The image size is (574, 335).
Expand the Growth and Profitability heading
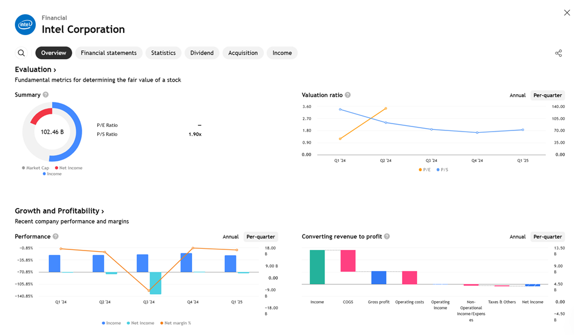59,211
